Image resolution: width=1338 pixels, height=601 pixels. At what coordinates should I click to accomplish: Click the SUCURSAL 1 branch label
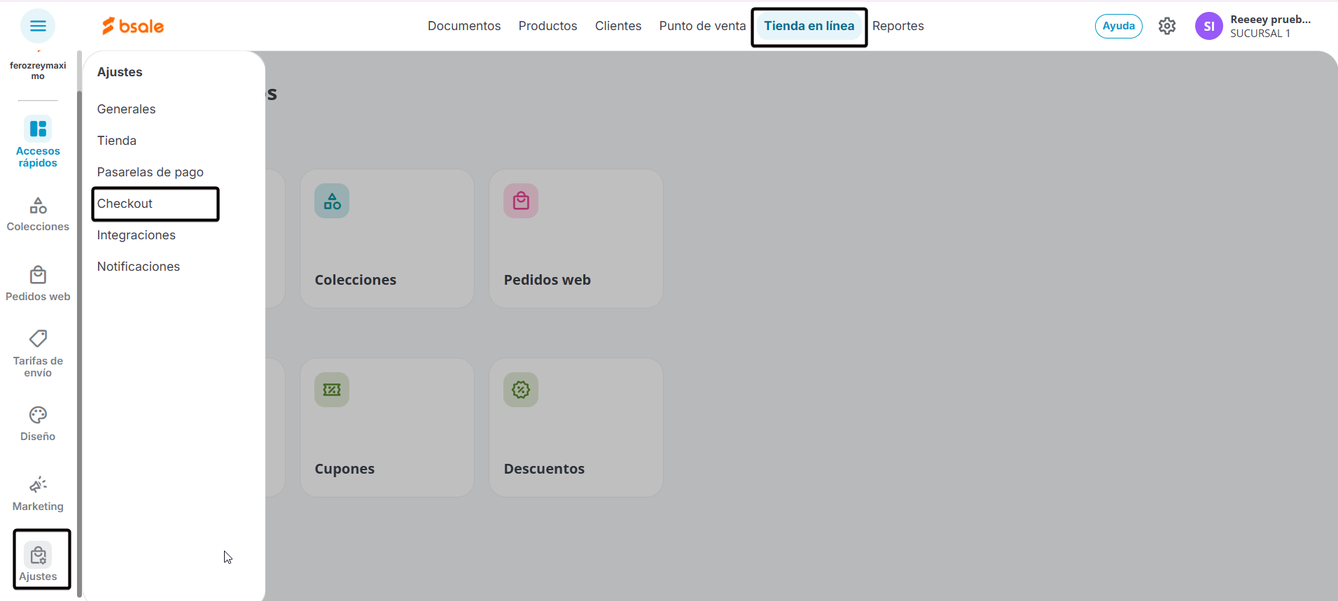tap(1260, 34)
